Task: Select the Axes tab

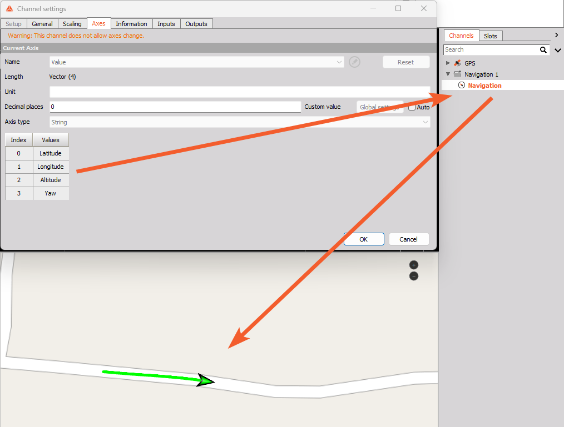Action: click(x=98, y=23)
